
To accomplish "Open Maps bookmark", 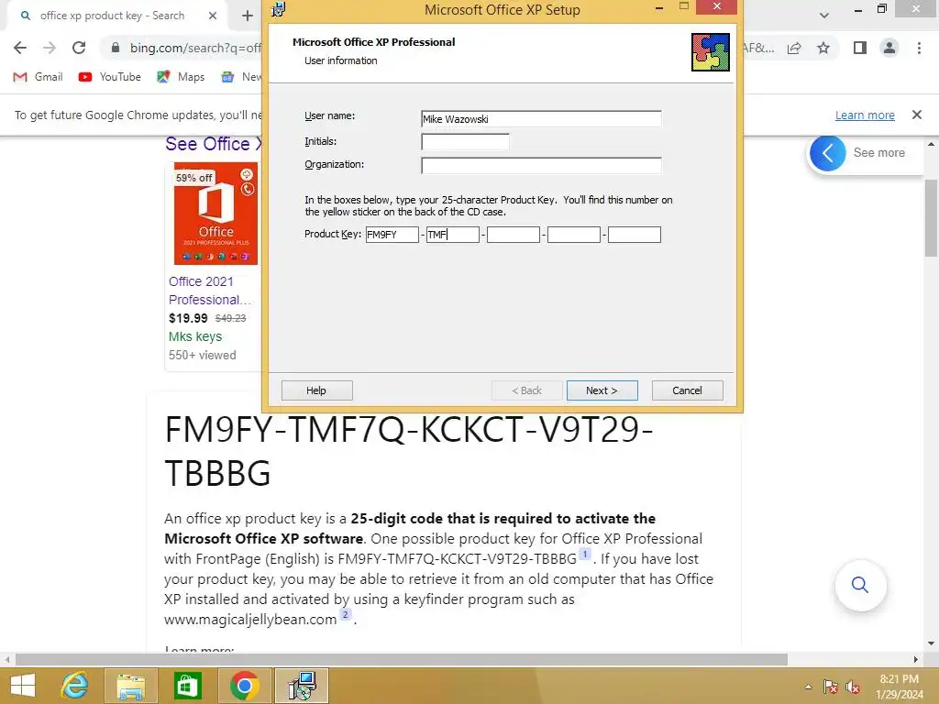I will pos(181,77).
